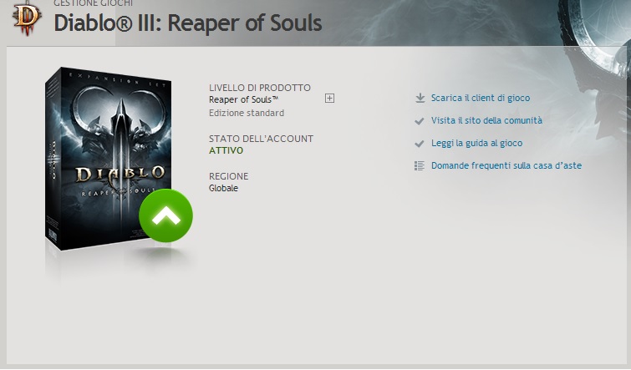Click the Stato dell'account label
Viewport: 631px width, 370px height.
pos(261,139)
